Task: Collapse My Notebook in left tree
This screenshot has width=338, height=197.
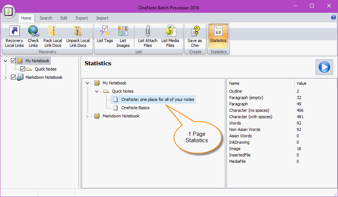Action: (x=5, y=61)
